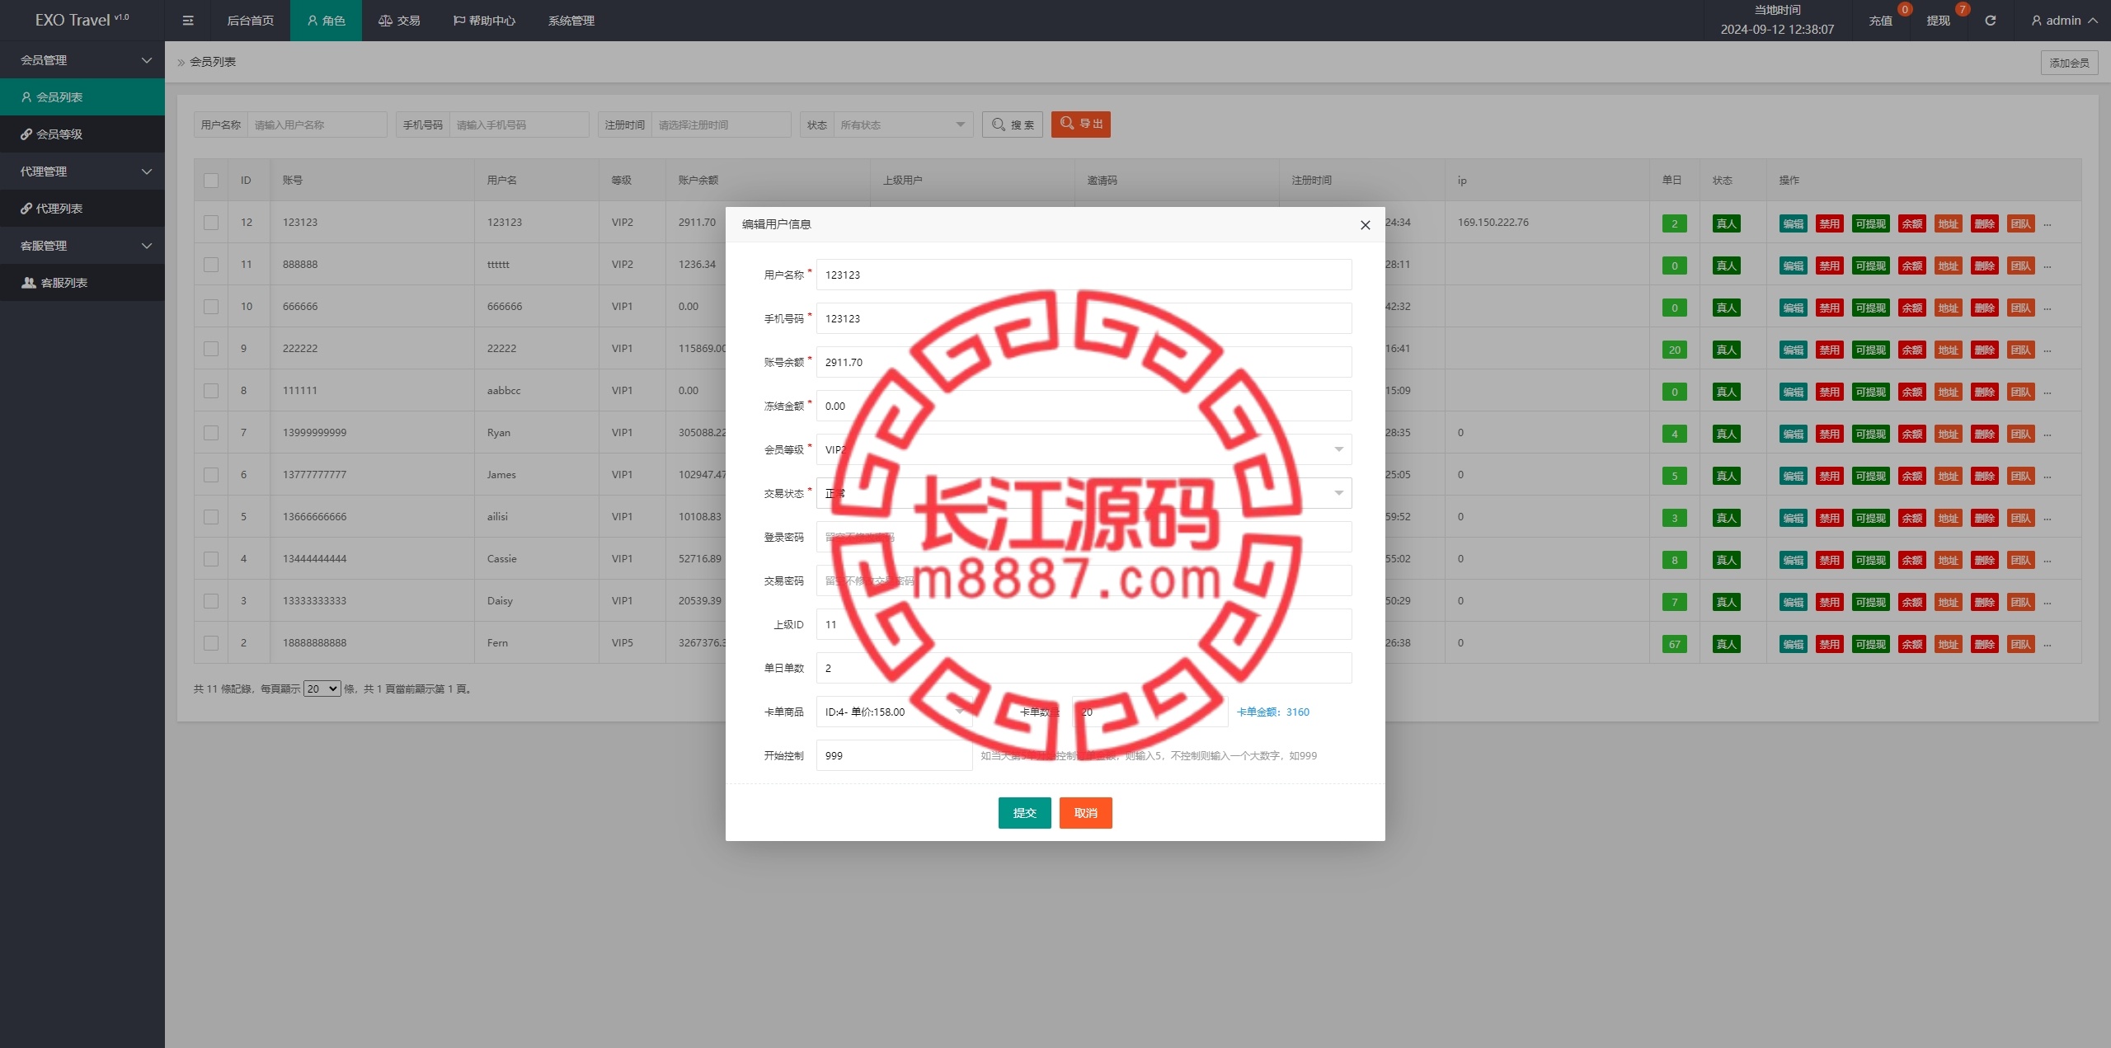This screenshot has height=1048, width=2111.
Task: Open the 会员等级 dropdown in dialog
Action: coord(1084,449)
